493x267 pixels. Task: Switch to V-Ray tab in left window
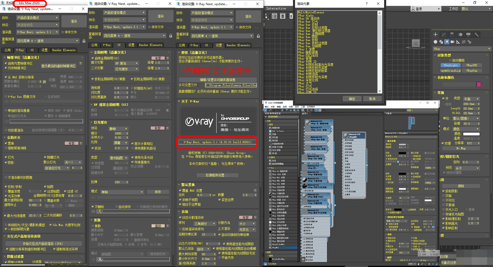[x=20, y=50]
